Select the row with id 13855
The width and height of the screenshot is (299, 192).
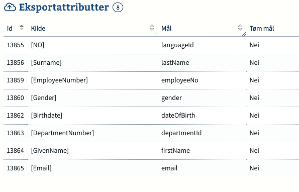[x=151, y=45]
